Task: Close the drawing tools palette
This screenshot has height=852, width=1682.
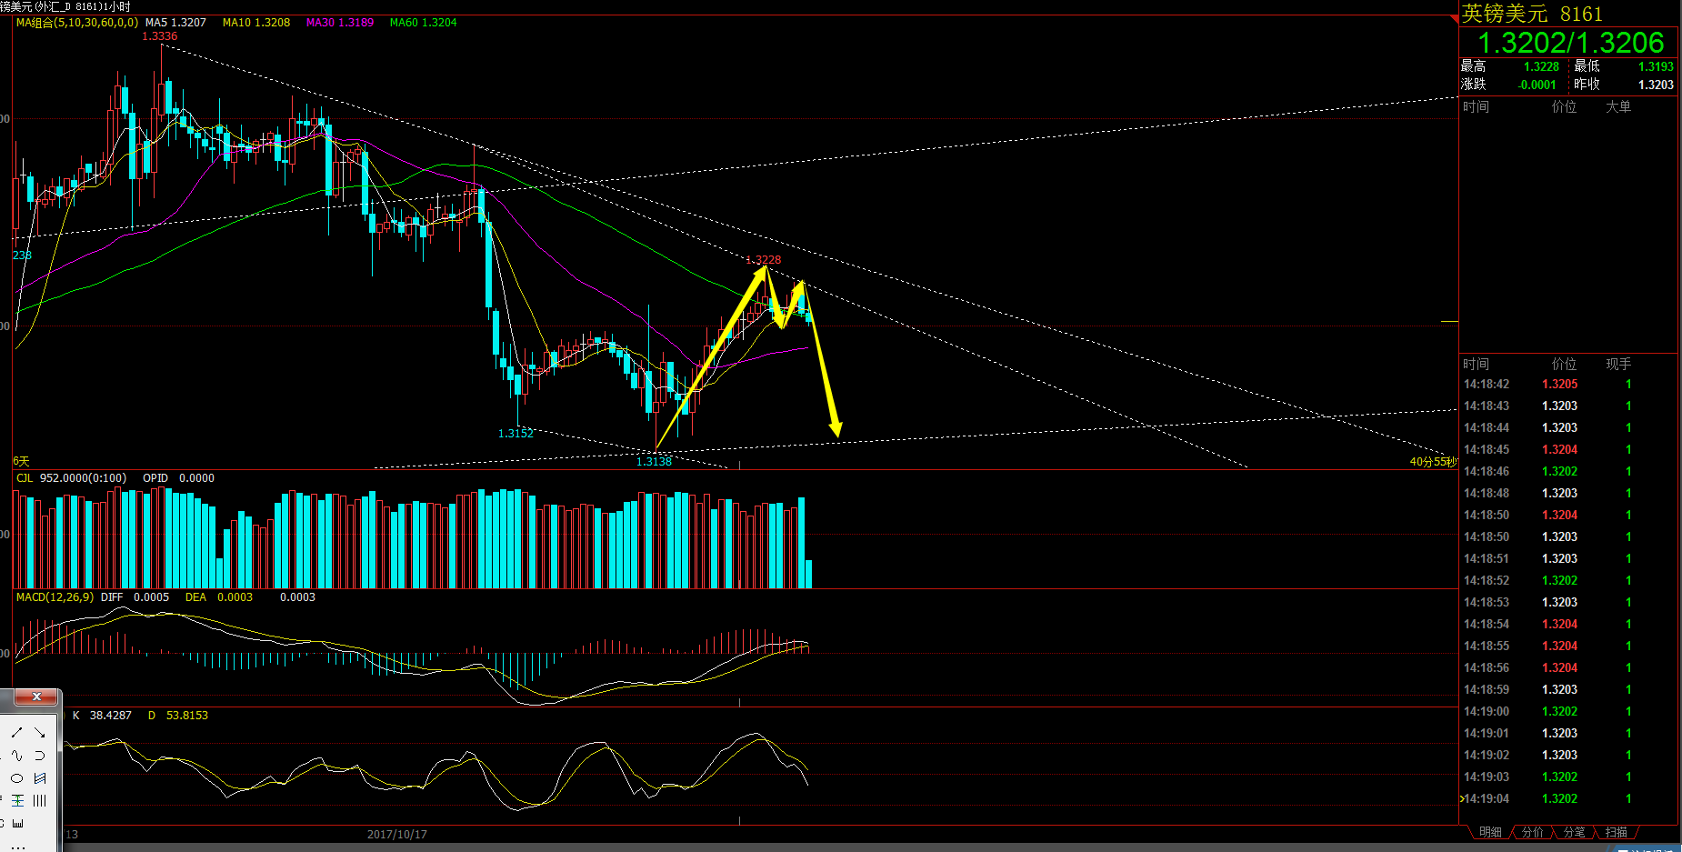Action: 36,697
